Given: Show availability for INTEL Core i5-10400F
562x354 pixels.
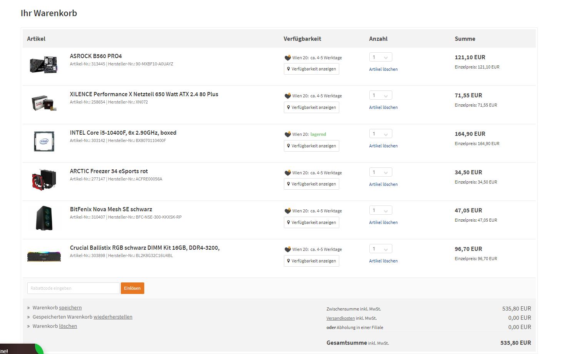Looking at the screenshot, I should click(312, 146).
